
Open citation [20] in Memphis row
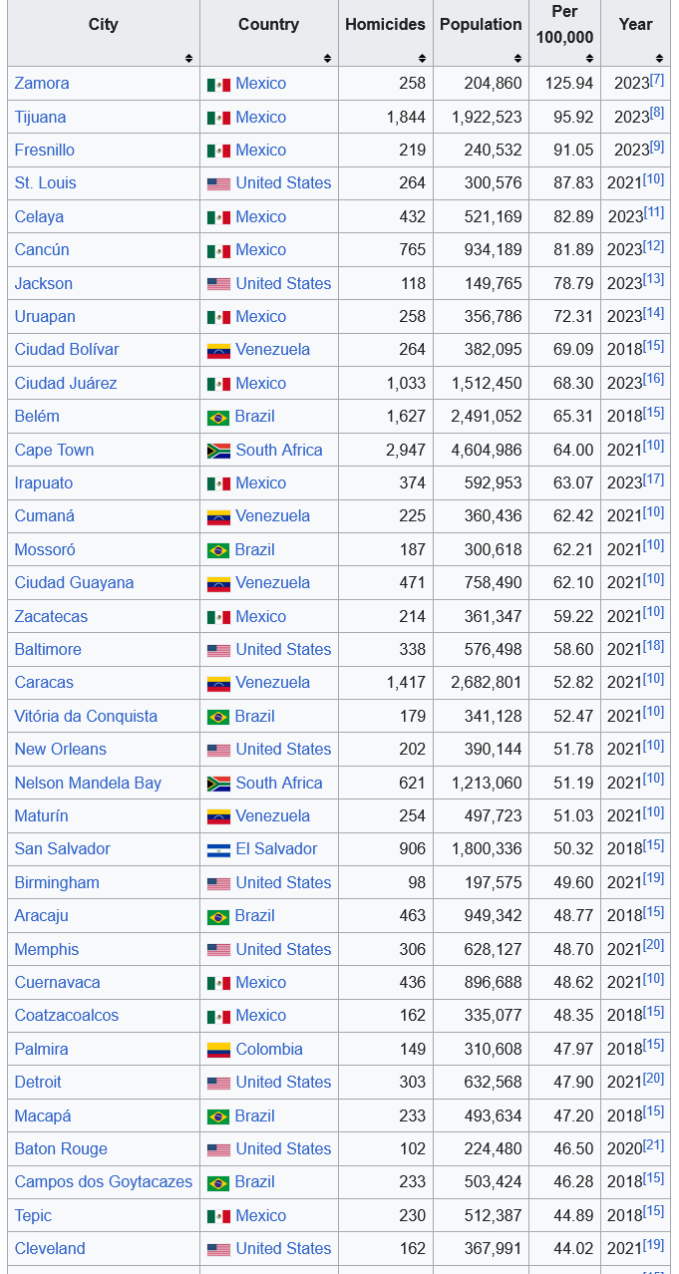point(653,945)
